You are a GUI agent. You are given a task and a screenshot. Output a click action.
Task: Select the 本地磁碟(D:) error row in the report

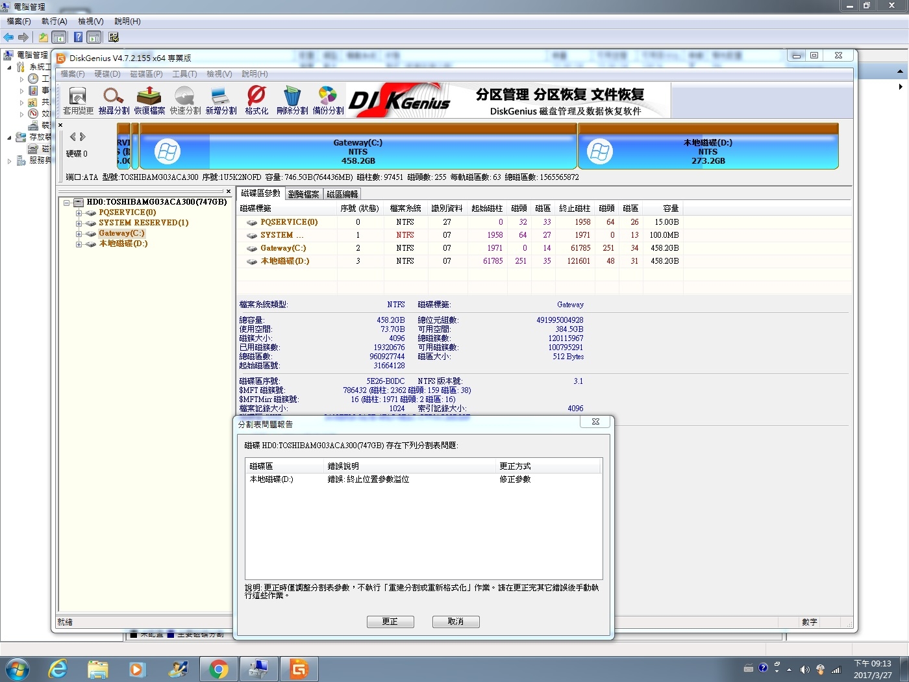[423, 479]
